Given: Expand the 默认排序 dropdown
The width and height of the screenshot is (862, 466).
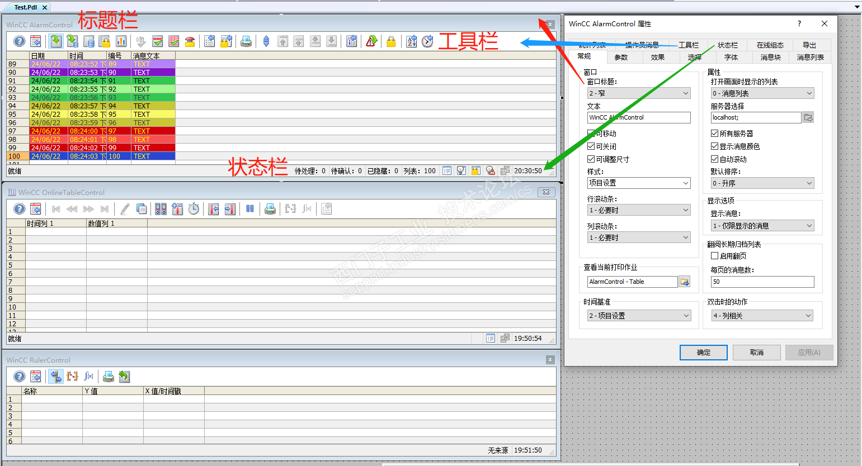Looking at the screenshot, I should 762,183.
